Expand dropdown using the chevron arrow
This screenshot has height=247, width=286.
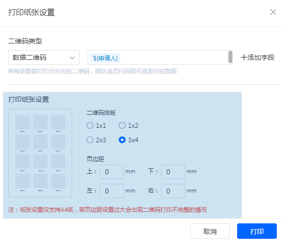coord(72,58)
